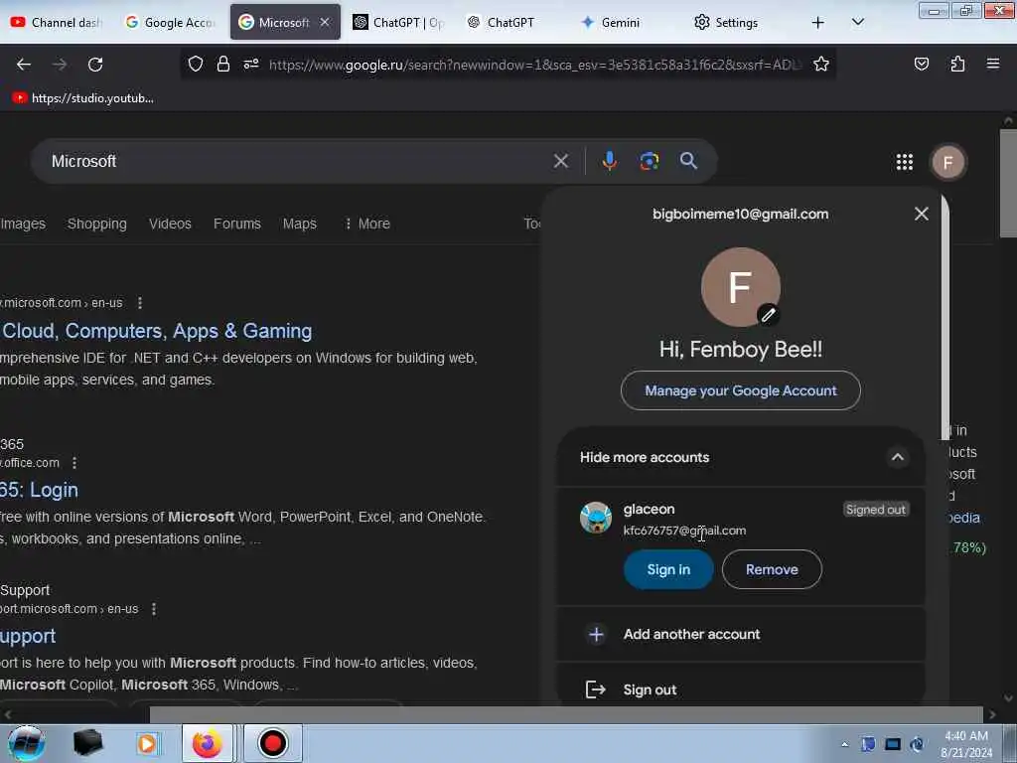
Task: Click the horizontal page scrollbar
Action: click(566, 714)
